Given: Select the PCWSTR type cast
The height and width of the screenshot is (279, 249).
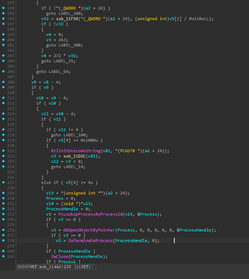Looking at the screenshot, I should [x=127, y=151].
